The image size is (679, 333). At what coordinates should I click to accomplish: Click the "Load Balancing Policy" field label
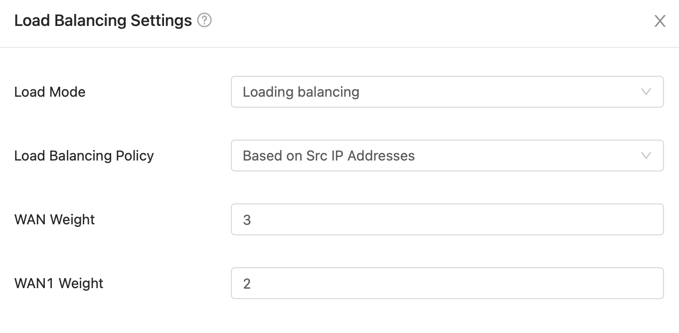coord(84,156)
